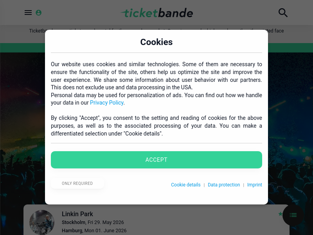Click the Cookies dialog heading
313x235 pixels.
(156, 42)
